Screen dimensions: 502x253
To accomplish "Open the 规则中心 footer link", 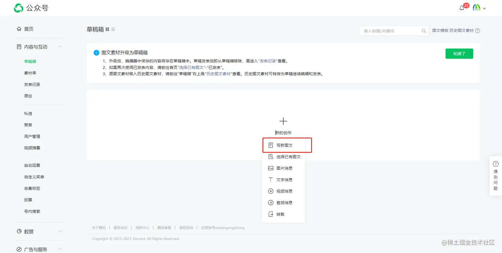I will tap(142, 228).
